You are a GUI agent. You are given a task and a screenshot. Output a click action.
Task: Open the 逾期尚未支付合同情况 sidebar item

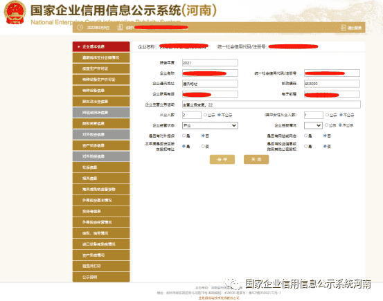coord(101,57)
